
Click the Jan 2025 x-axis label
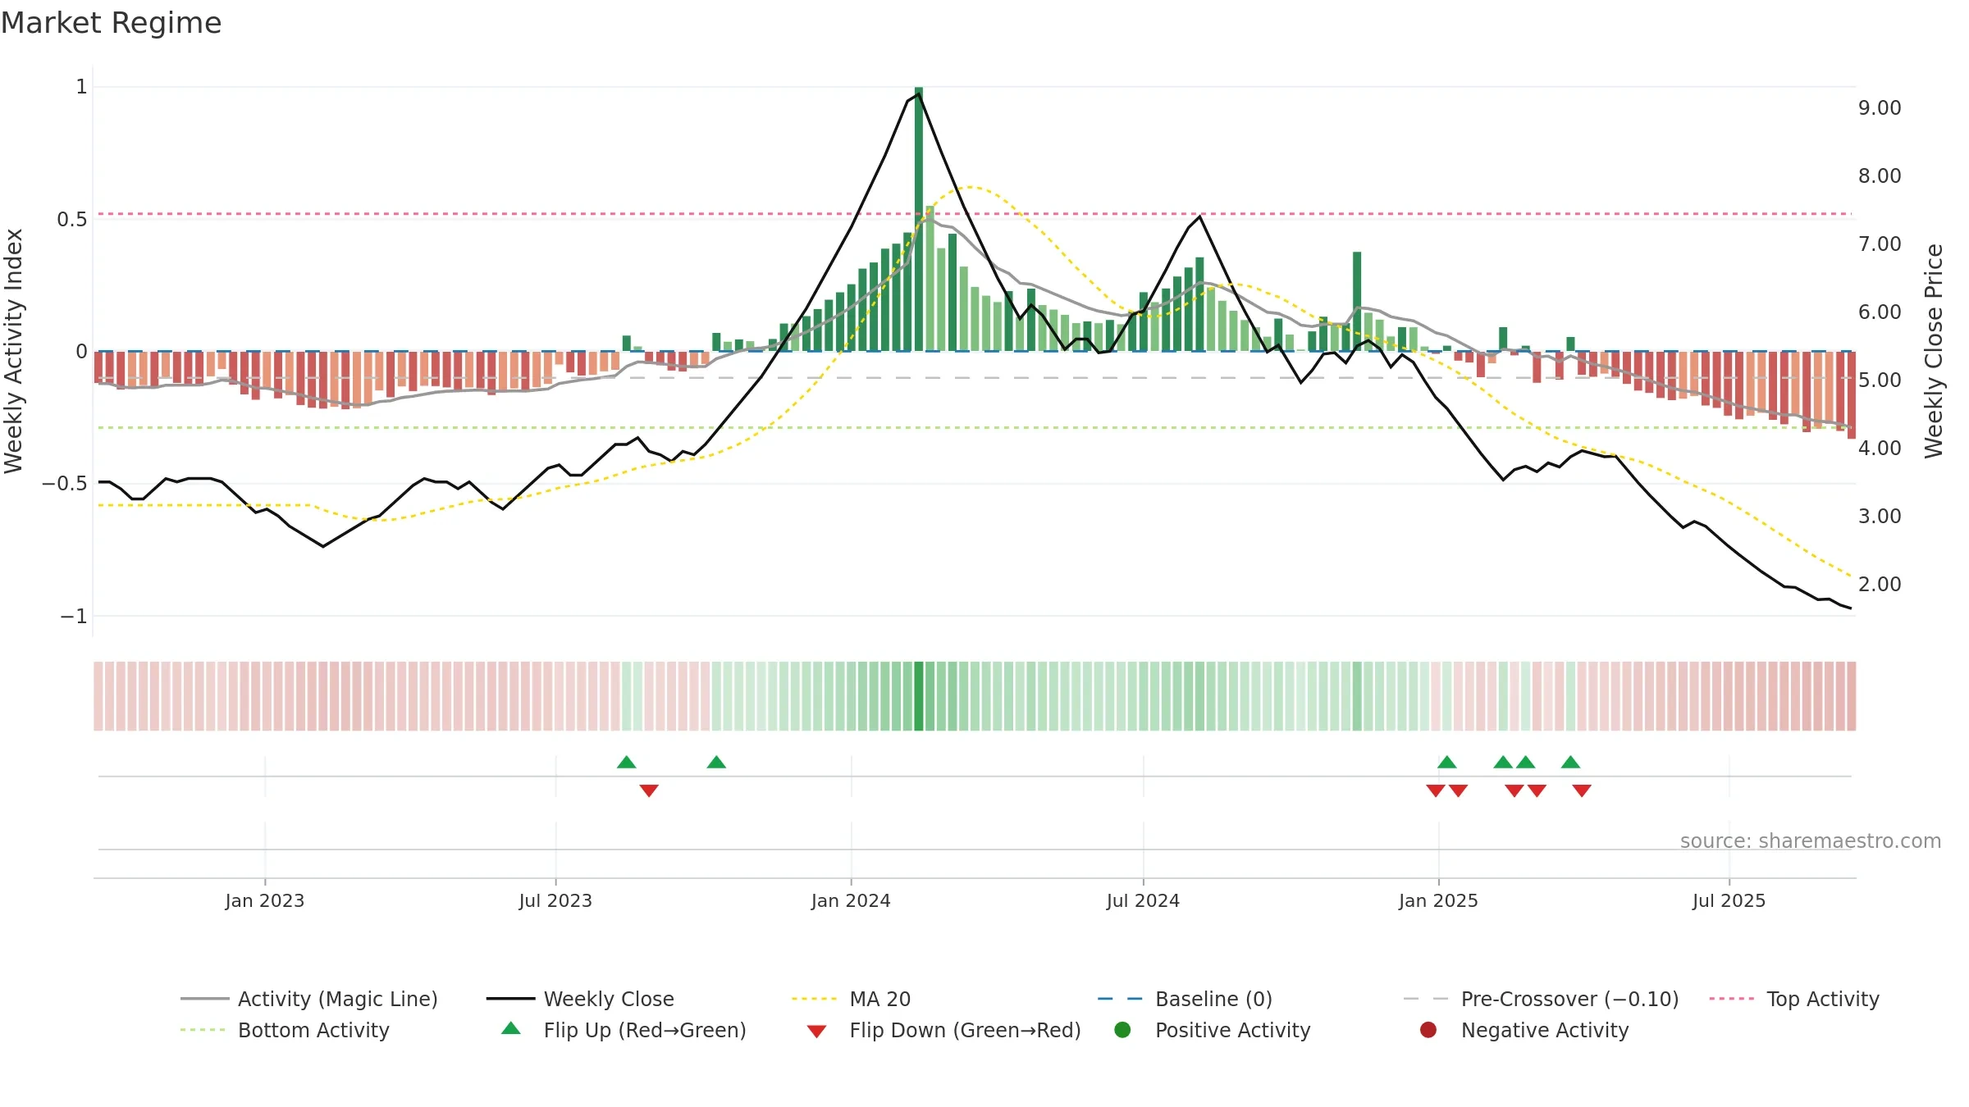pyautogui.click(x=1438, y=900)
